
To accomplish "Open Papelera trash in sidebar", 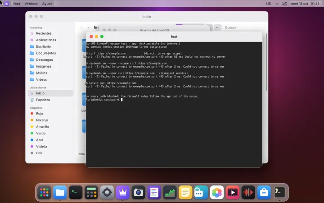I will click(x=50, y=100).
